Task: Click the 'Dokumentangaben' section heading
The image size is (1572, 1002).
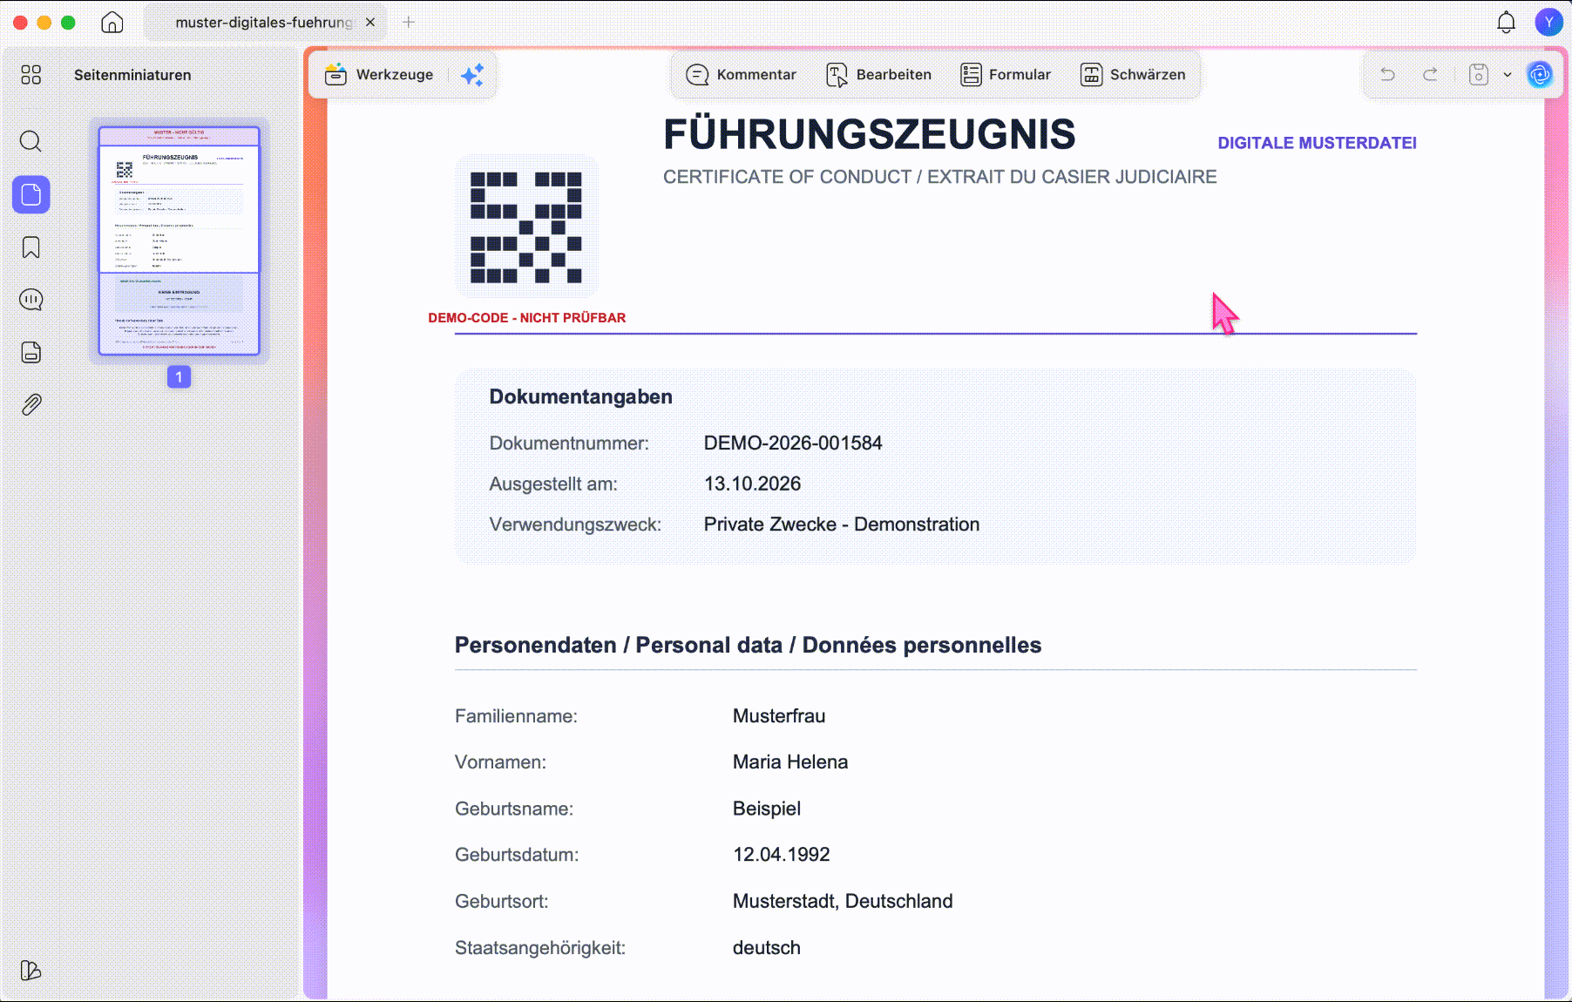Action: pyautogui.click(x=580, y=397)
